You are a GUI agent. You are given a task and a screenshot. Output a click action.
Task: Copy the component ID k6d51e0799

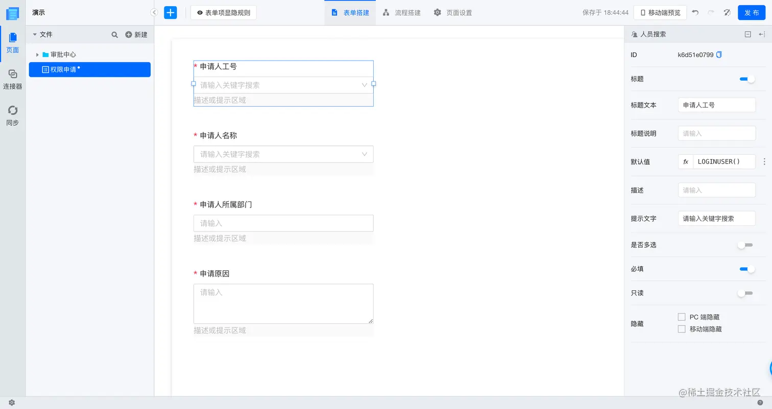(x=719, y=55)
